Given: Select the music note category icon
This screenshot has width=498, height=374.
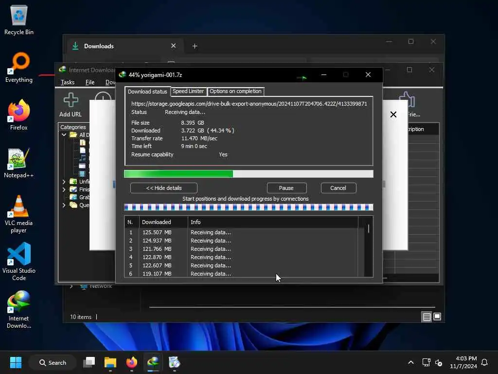Looking at the screenshot, I should pyautogui.click(x=83, y=158).
